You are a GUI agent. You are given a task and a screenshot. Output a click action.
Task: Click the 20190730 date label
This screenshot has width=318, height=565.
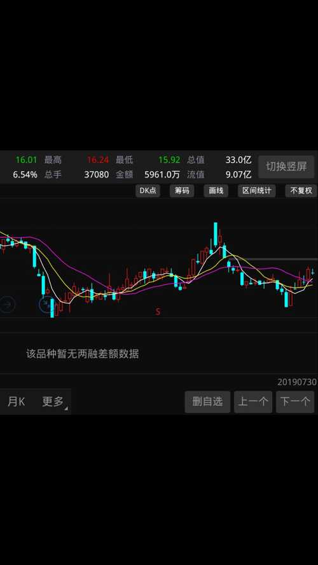(x=297, y=382)
